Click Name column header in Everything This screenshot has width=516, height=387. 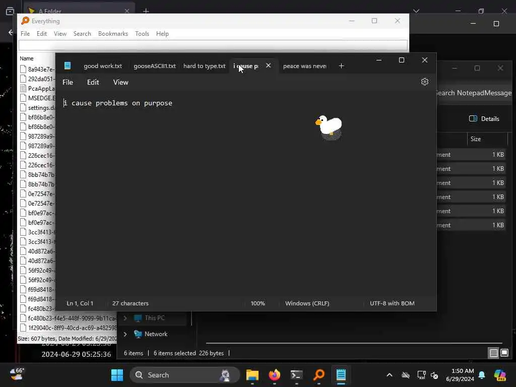click(26, 58)
